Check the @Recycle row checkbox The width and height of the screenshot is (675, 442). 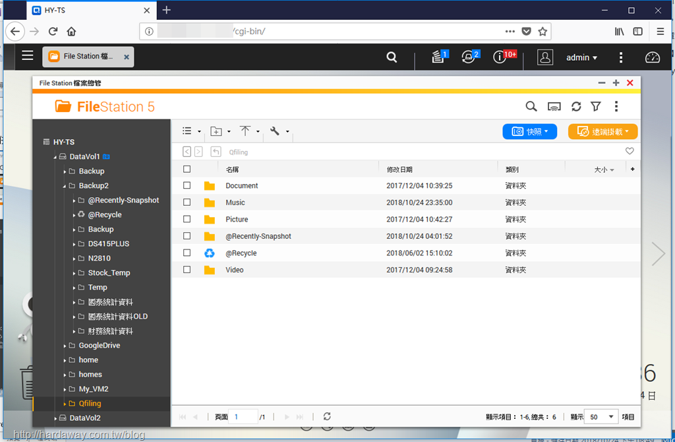coord(187,253)
